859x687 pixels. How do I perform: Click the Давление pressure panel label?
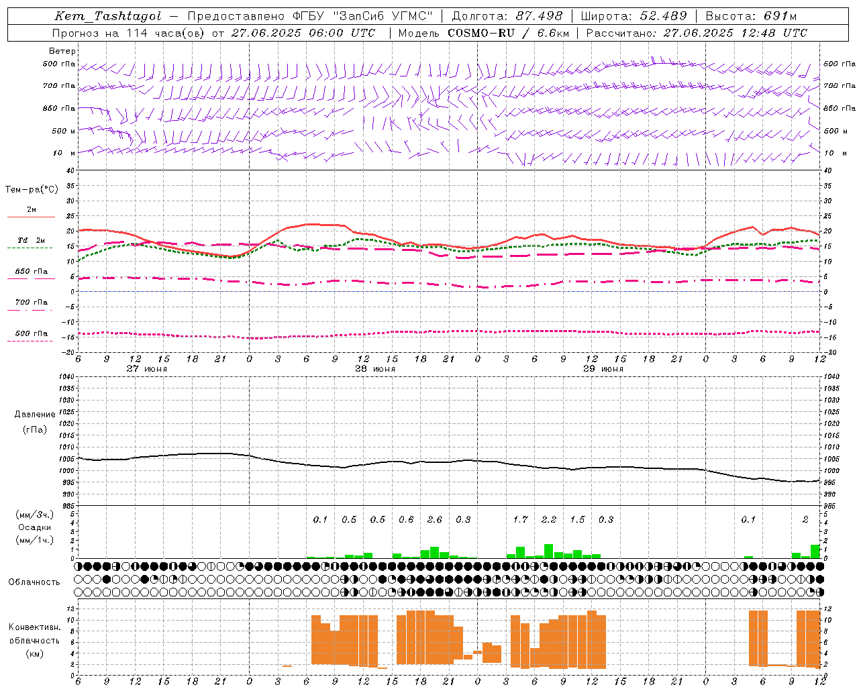[35, 415]
